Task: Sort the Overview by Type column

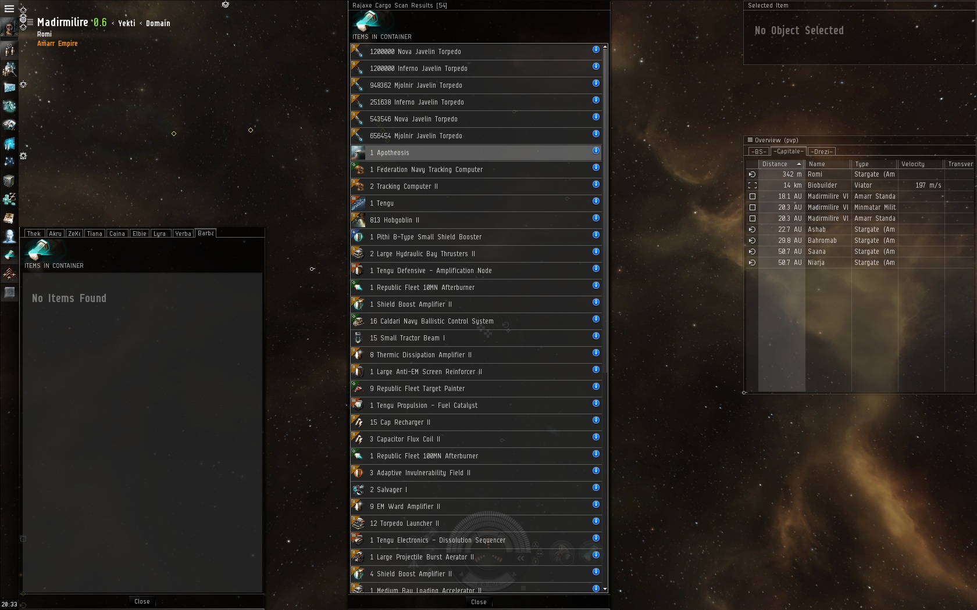Action: 874,164
